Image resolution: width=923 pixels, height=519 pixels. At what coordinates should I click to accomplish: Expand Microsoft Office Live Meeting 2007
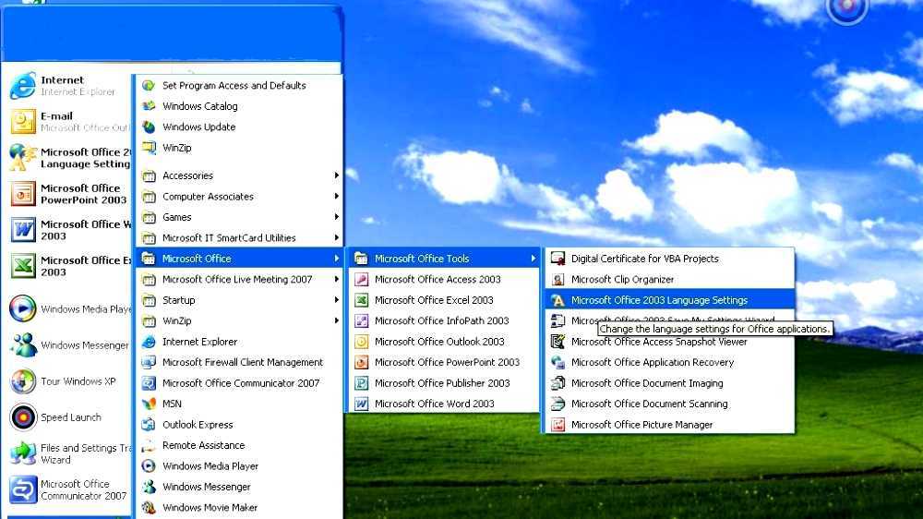click(239, 279)
